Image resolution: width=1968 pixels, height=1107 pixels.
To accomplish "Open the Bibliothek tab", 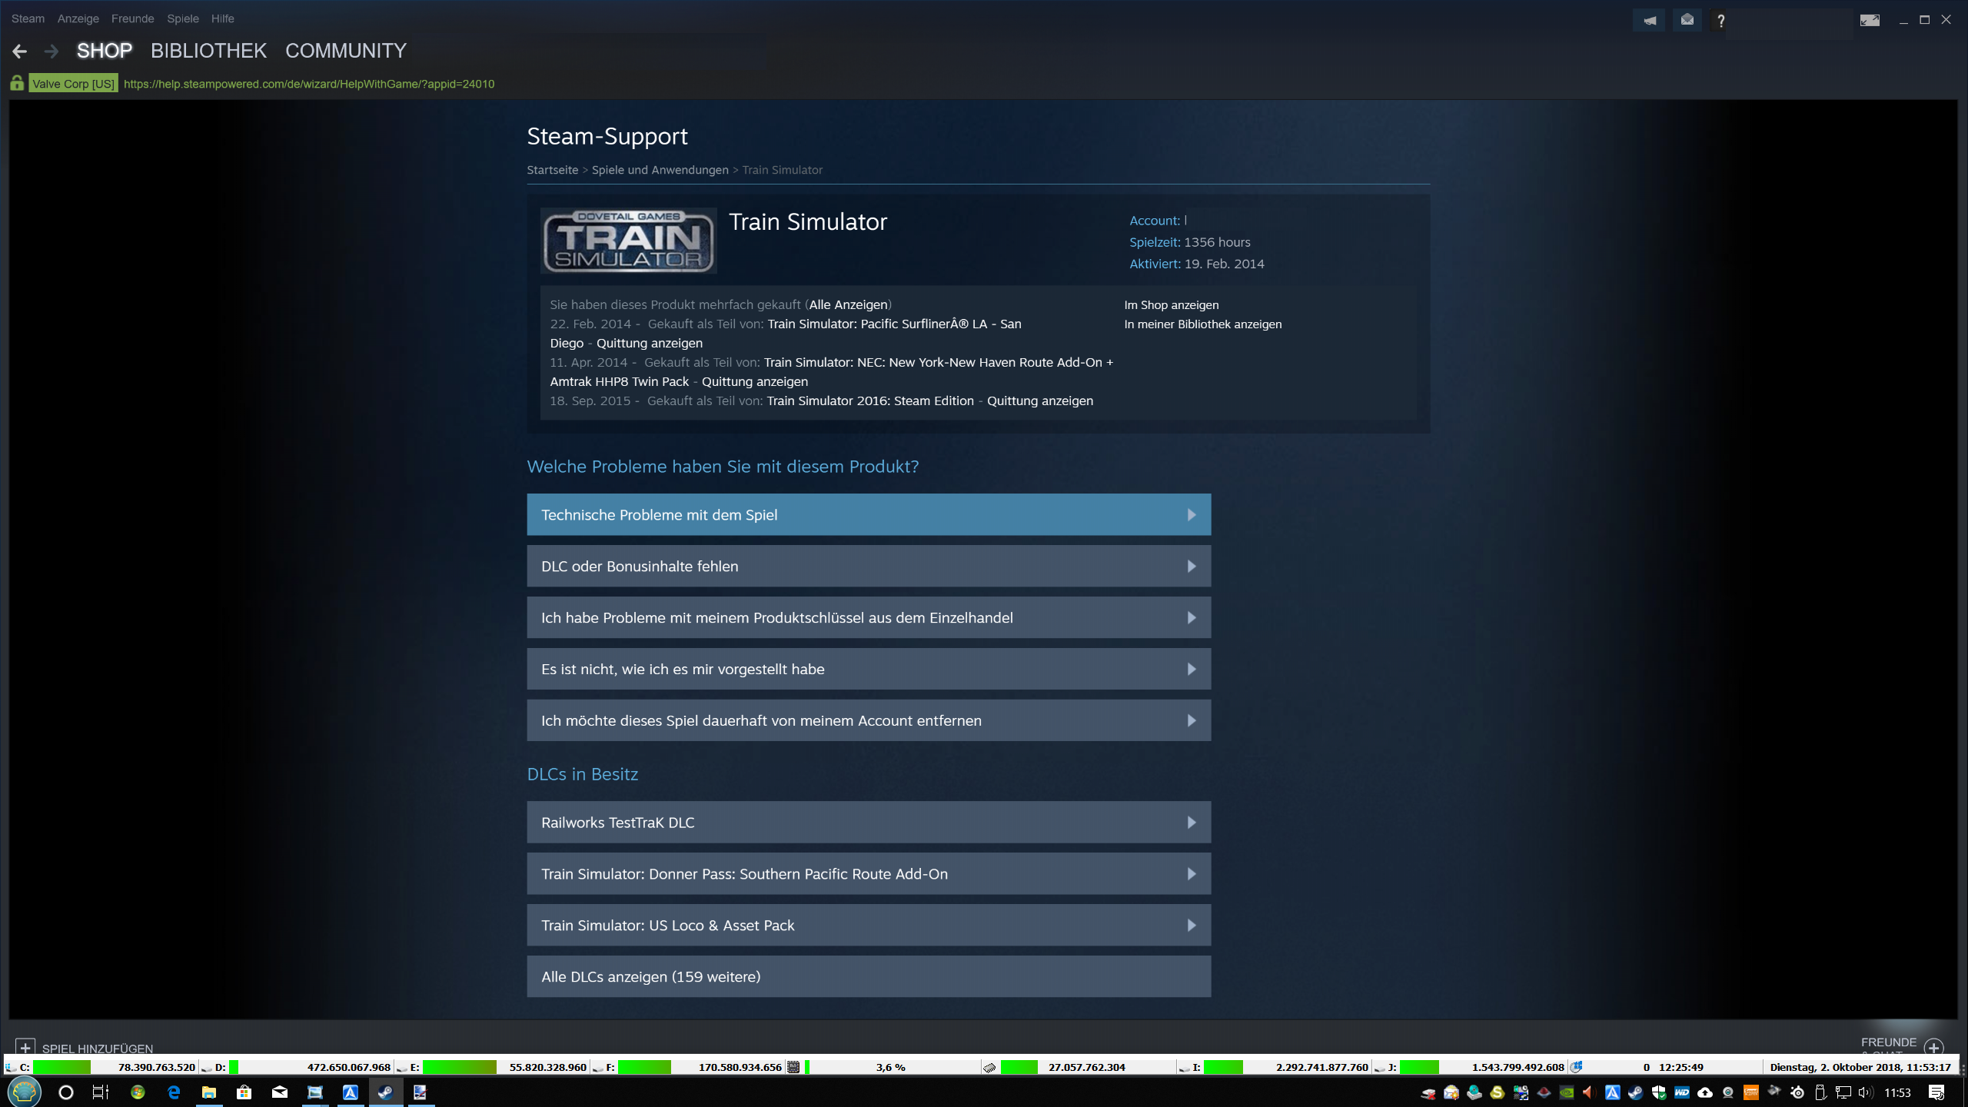I will [x=208, y=51].
